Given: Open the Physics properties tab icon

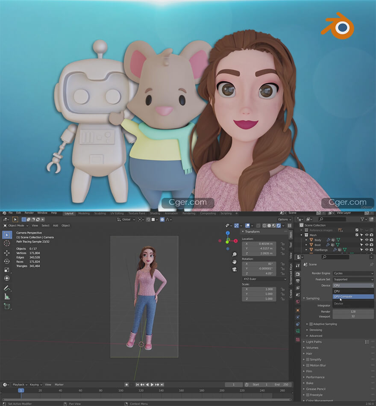Looking at the screenshot, I should pyautogui.click(x=298, y=317).
